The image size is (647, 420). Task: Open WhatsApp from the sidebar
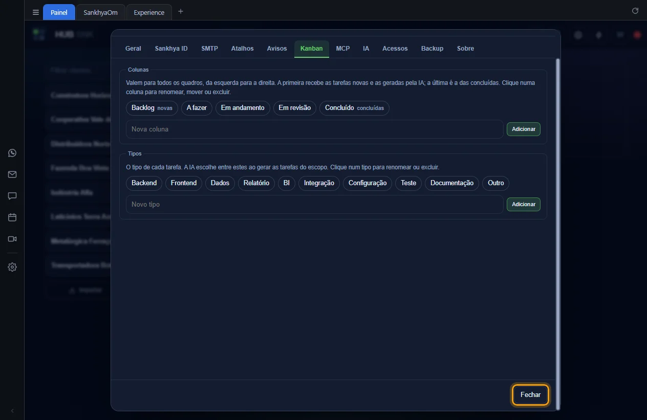pos(12,153)
